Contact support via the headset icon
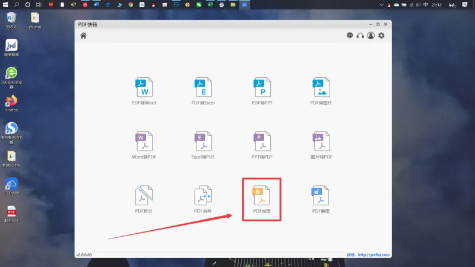Image resolution: width=475 pixels, height=267 pixels. point(360,36)
